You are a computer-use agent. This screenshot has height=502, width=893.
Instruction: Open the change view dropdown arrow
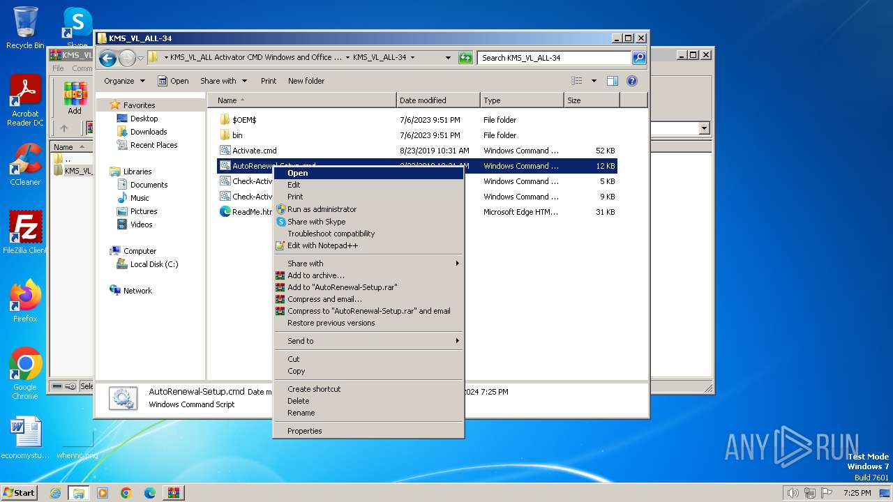(x=594, y=81)
